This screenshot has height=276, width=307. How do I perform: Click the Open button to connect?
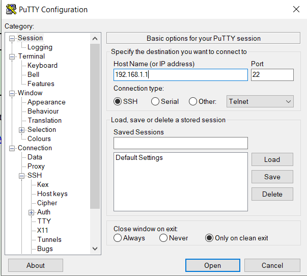click(x=213, y=265)
